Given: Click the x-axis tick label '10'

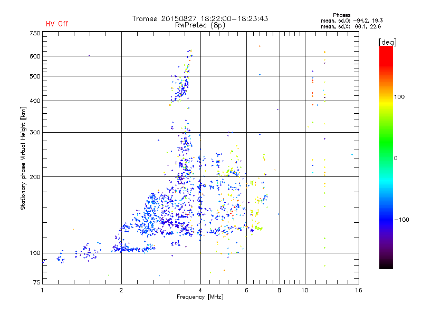Looking at the screenshot, I should 305,290.
